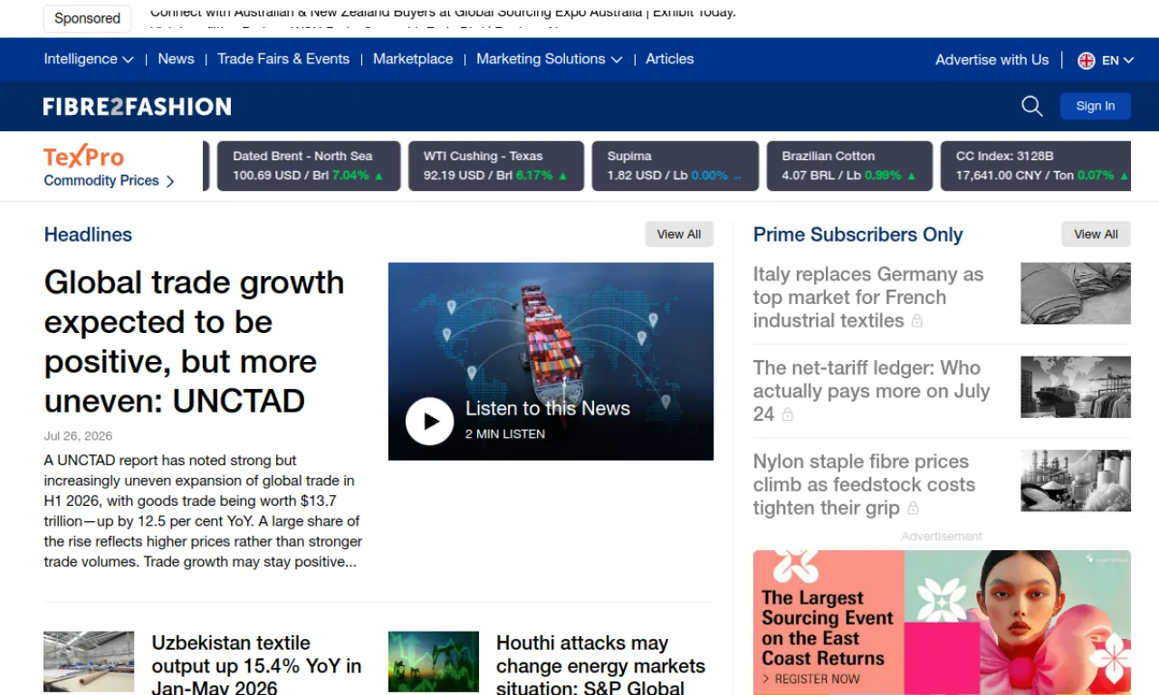This screenshot has width=1159, height=695.
Task: Open the search magnifier icon
Action: (x=1032, y=106)
